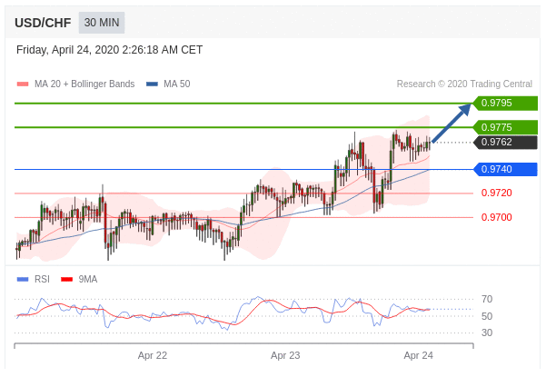The width and height of the screenshot is (546, 377).
Task: Click the Apr 23 date axis label
Action: pos(285,355)
